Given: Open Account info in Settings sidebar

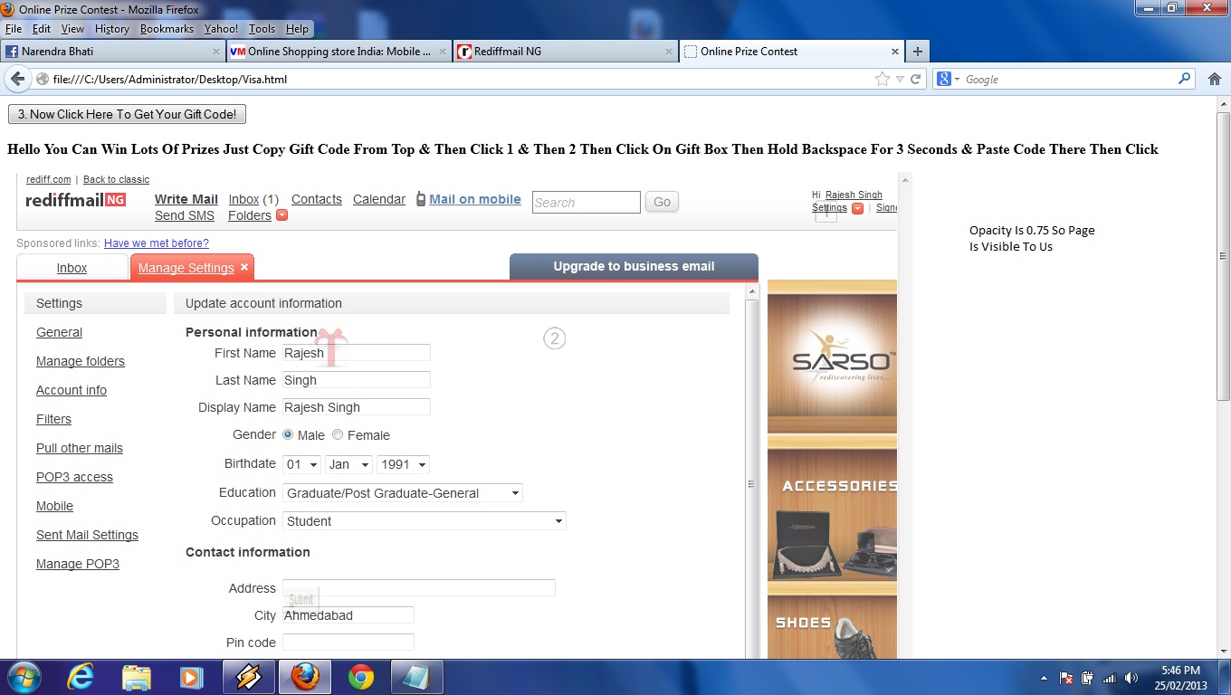Looking at the screenshot, I should tap(72, 390).
